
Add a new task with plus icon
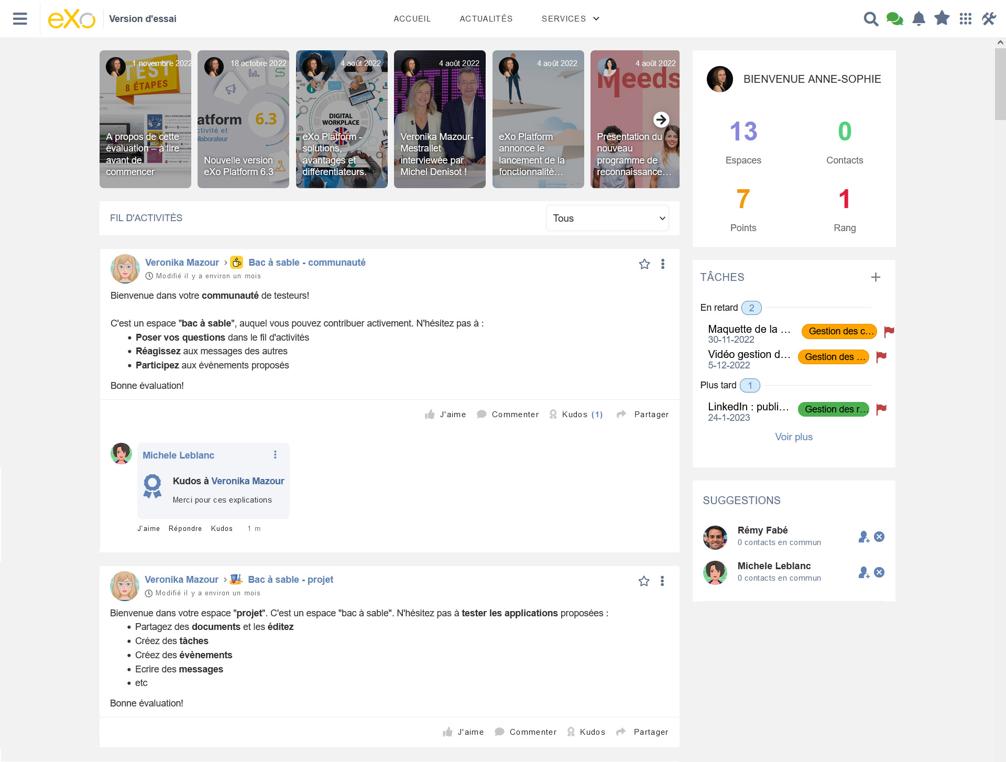876,277
